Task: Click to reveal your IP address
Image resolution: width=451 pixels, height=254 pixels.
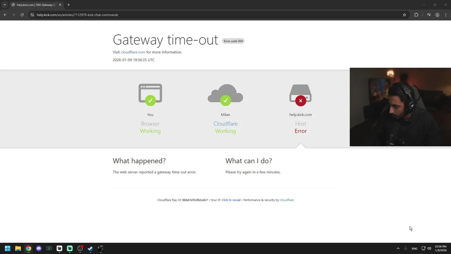Action: pyautogui.click(x=231, y=200)
